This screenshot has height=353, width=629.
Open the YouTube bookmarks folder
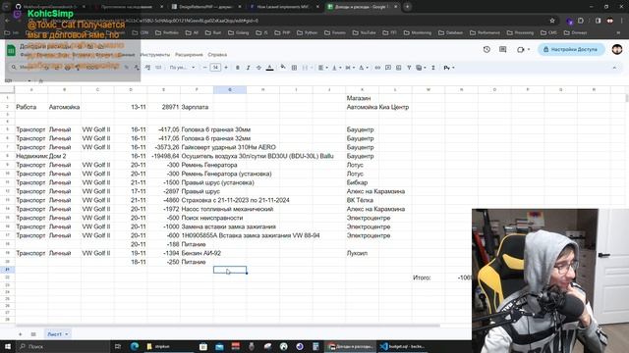click(x=365, y=32)
